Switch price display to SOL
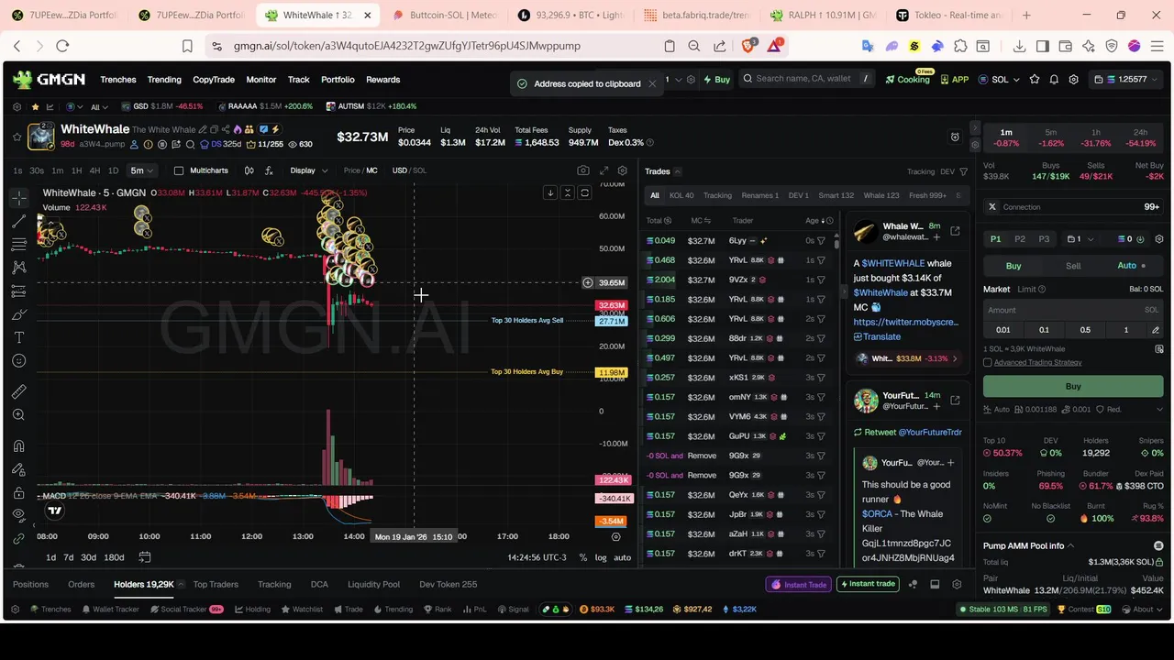1174x660 pixels. point(419,170)
